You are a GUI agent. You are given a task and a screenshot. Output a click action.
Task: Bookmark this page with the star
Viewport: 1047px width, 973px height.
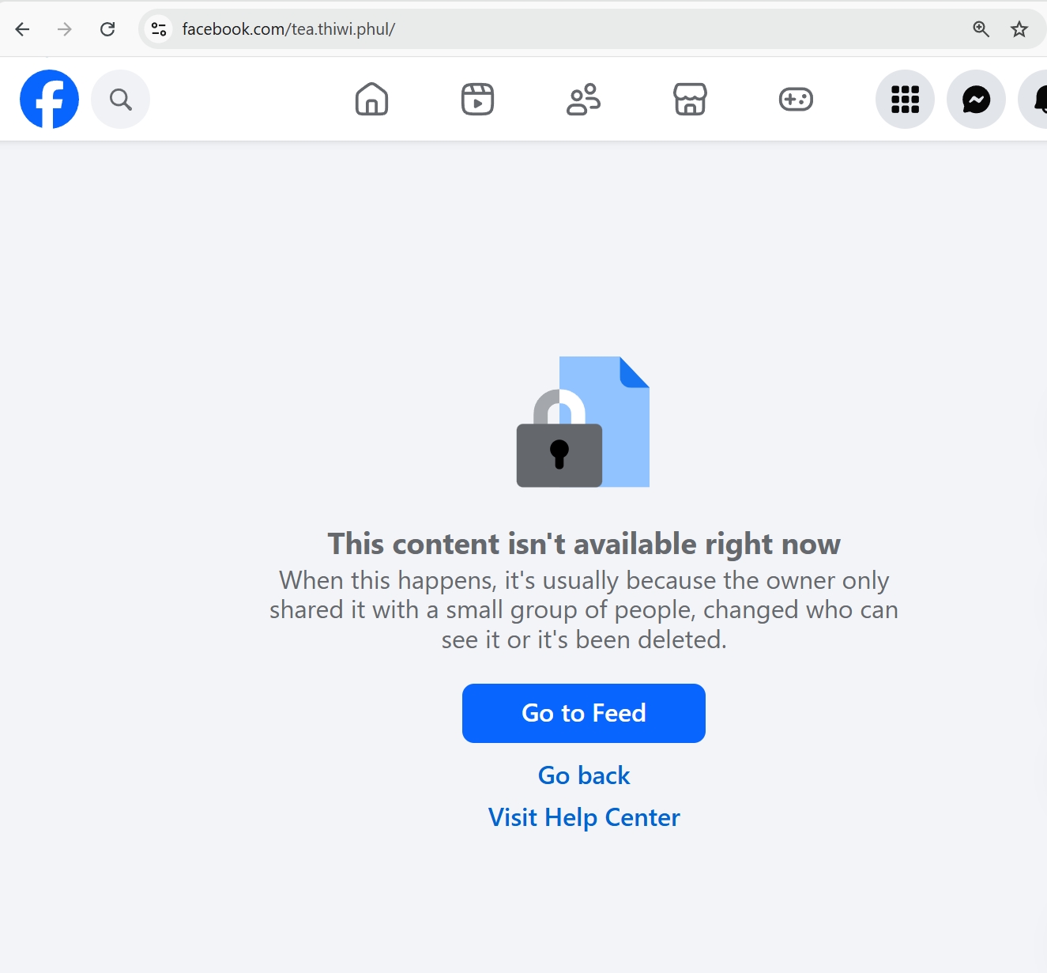click(1019, 29)
